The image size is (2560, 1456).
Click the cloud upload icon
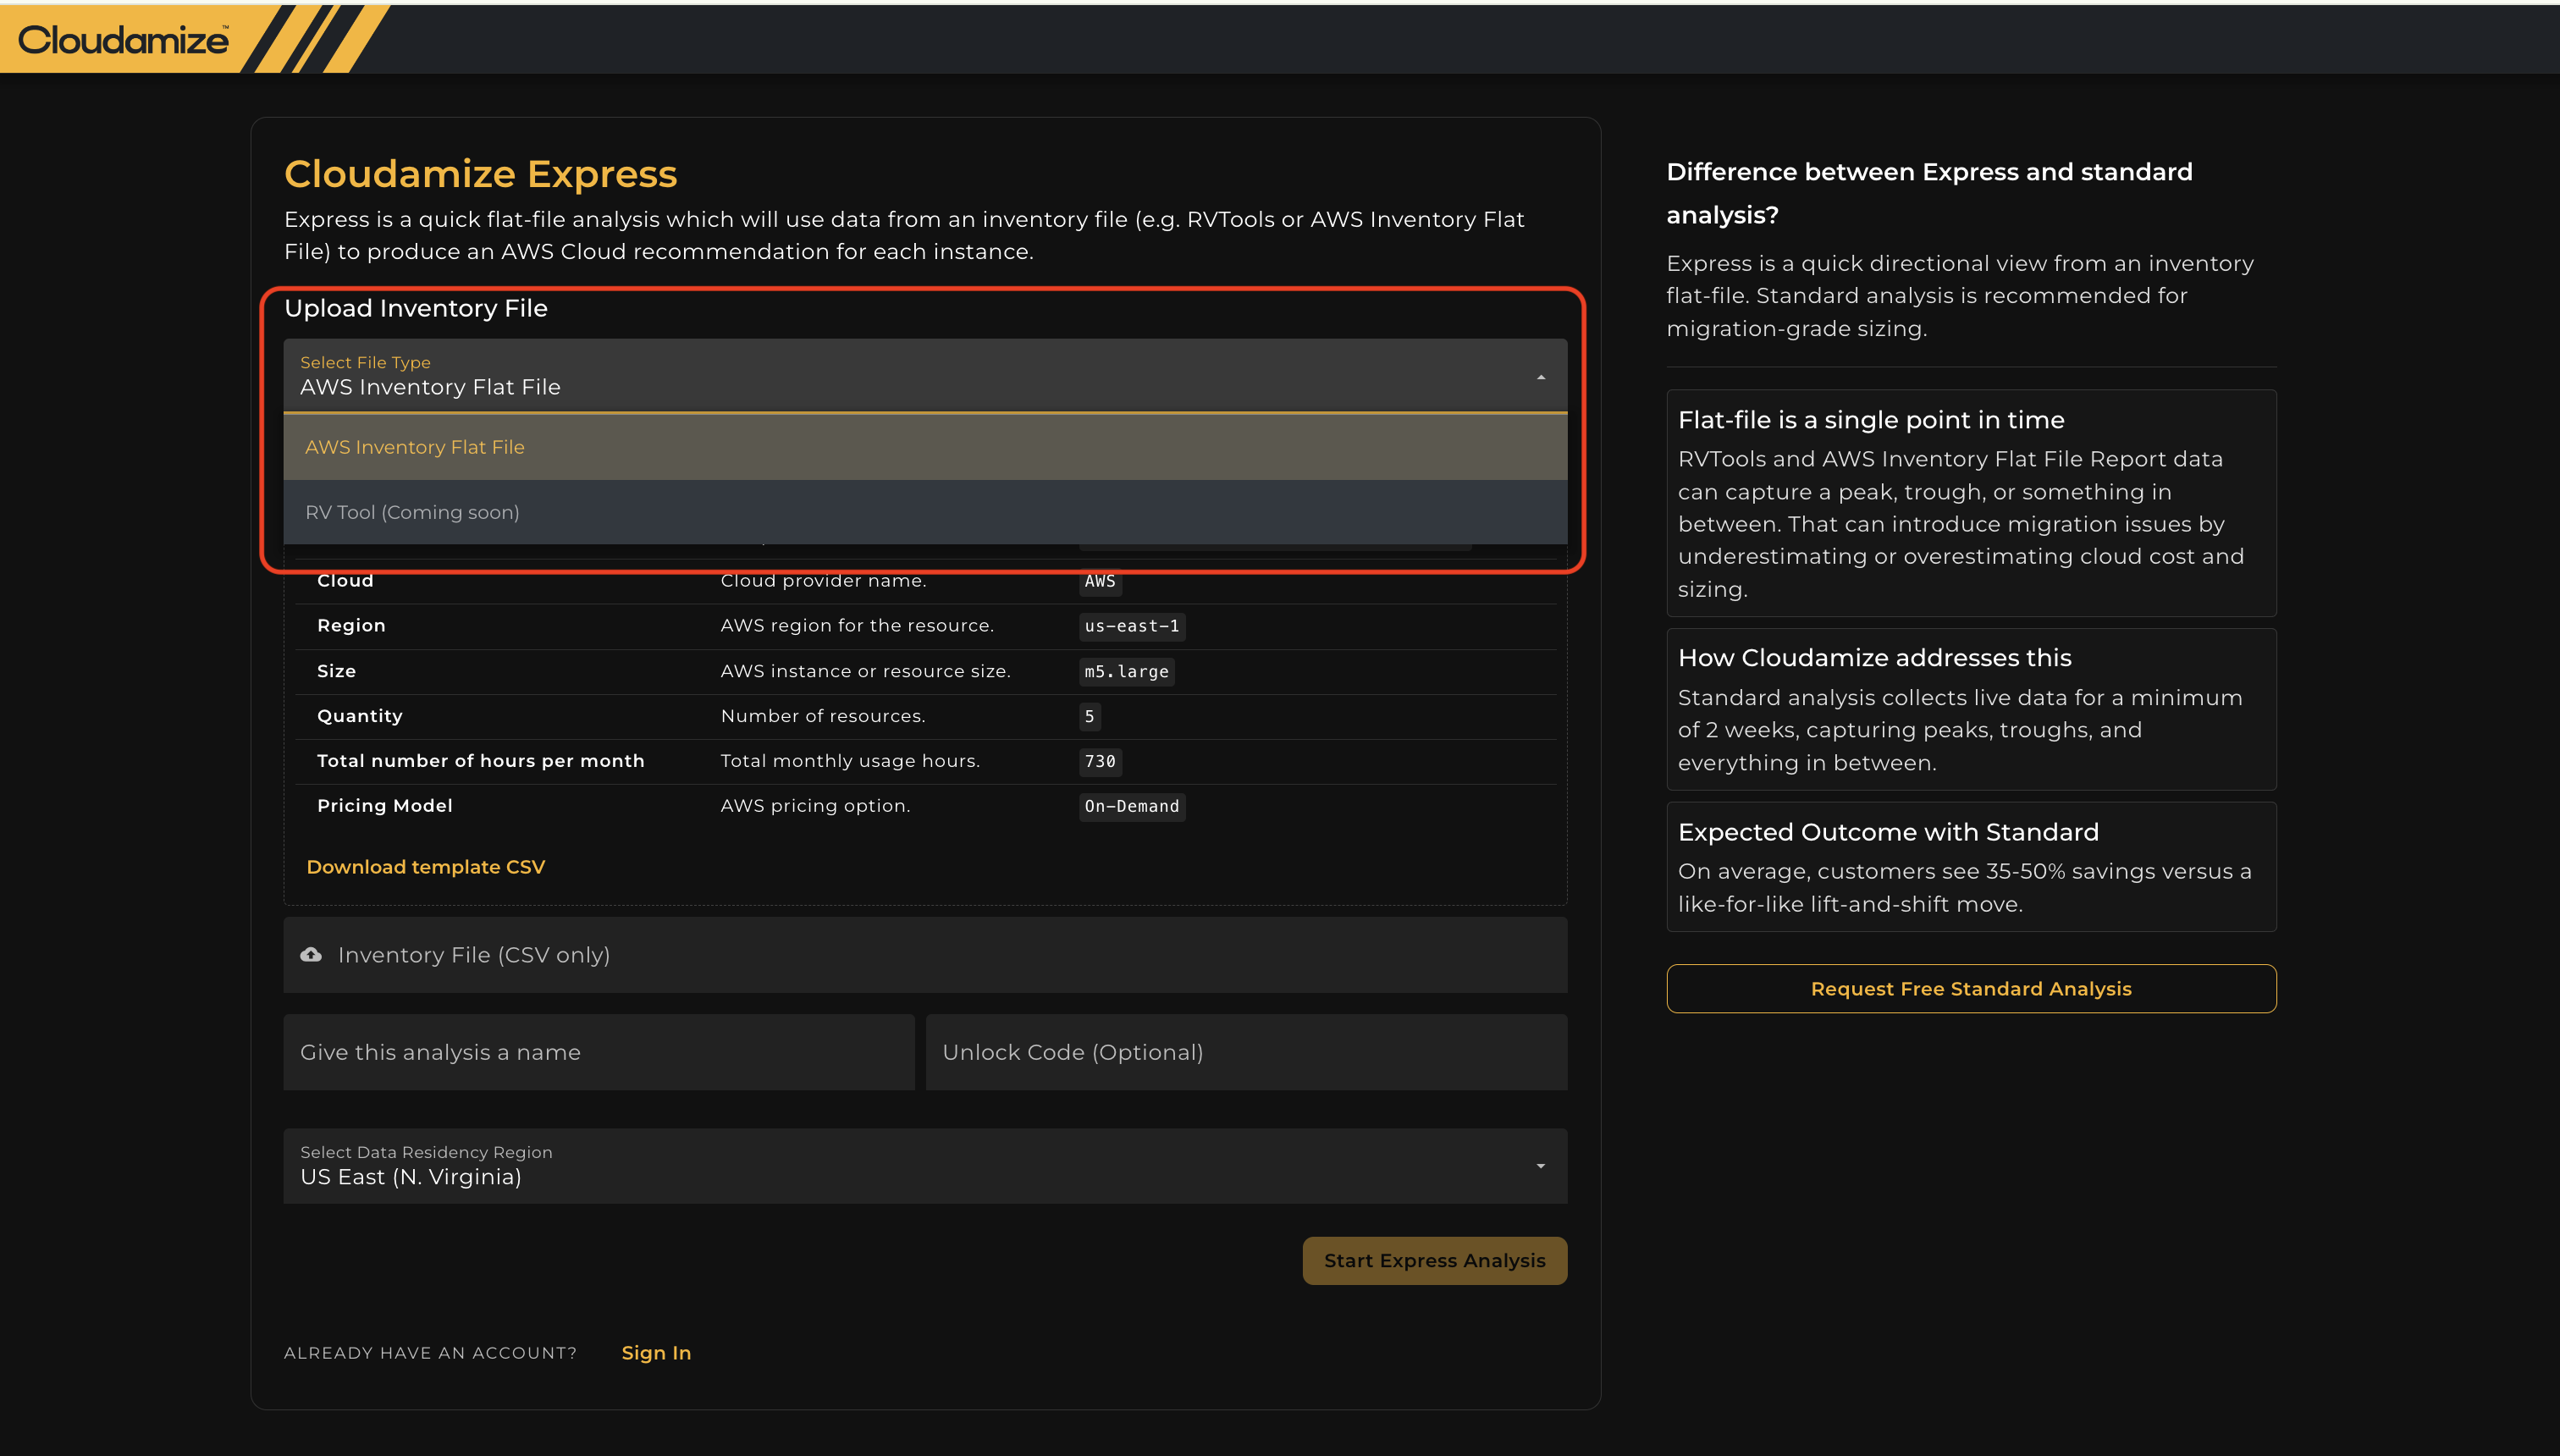[311, 955]
